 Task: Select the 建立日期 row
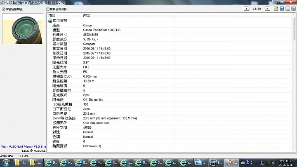[x=170, y=49]
